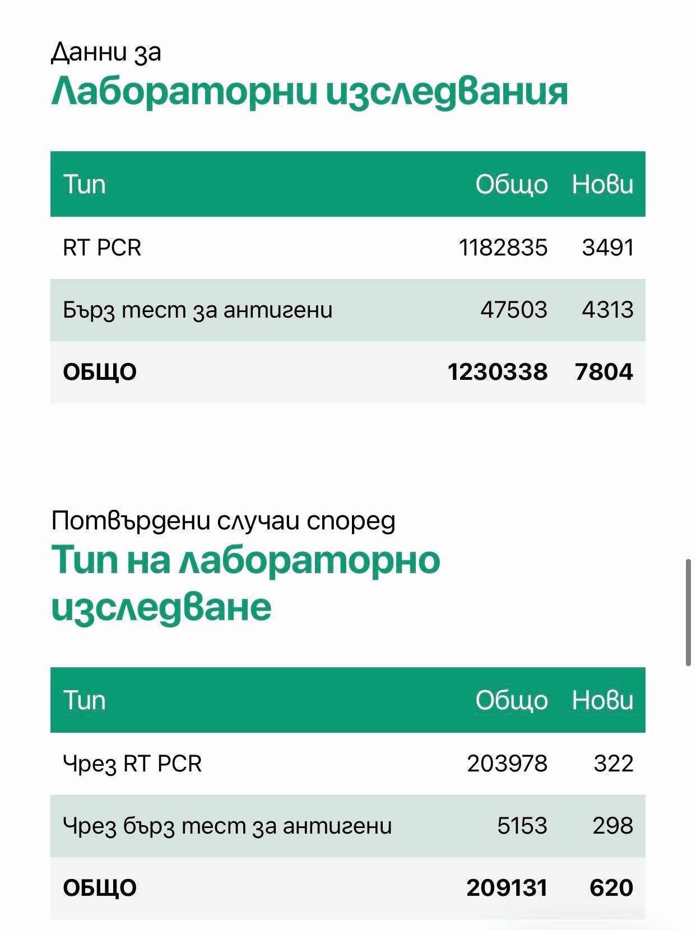This screenshot has height=930, width=696.
Task: Click 'Общо' column header in first table
Action: 511,184
